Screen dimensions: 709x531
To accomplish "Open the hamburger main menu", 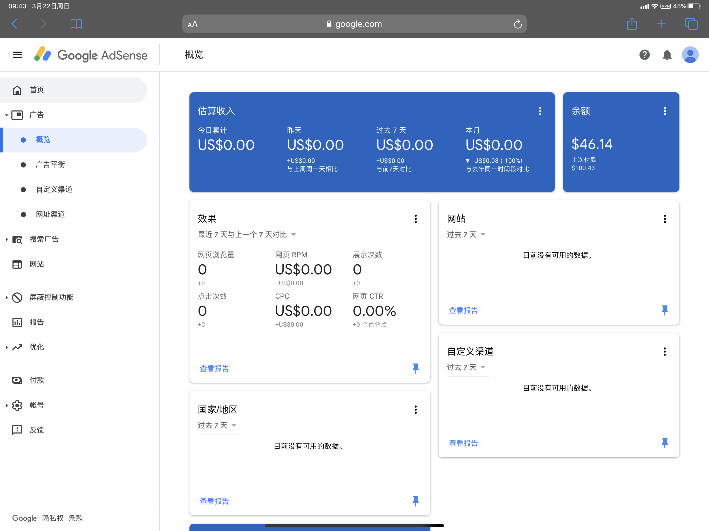I will point(18,55).
